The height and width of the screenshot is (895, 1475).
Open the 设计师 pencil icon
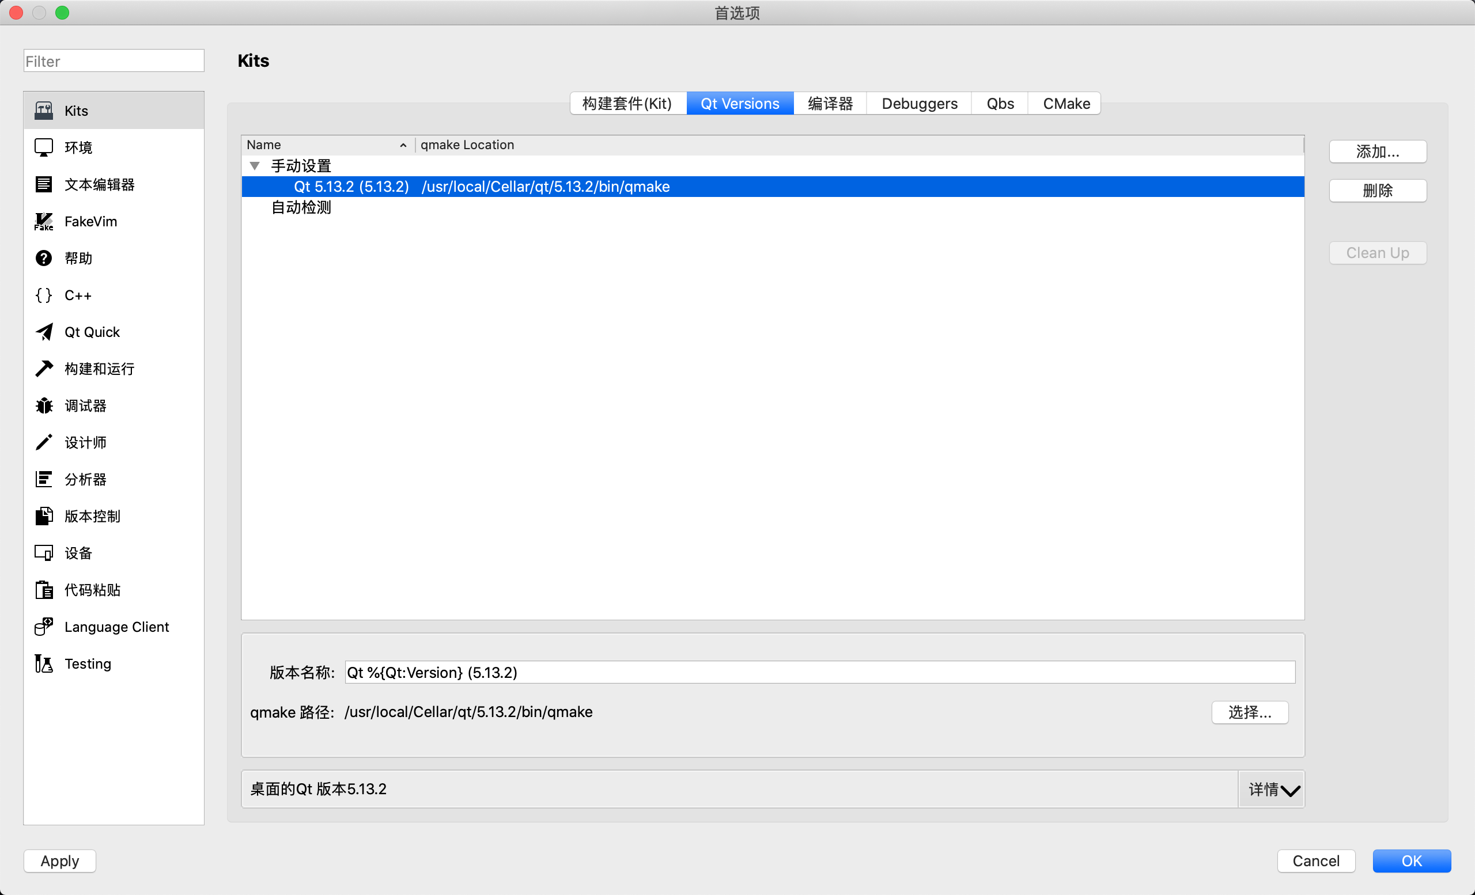coord(44,442)
